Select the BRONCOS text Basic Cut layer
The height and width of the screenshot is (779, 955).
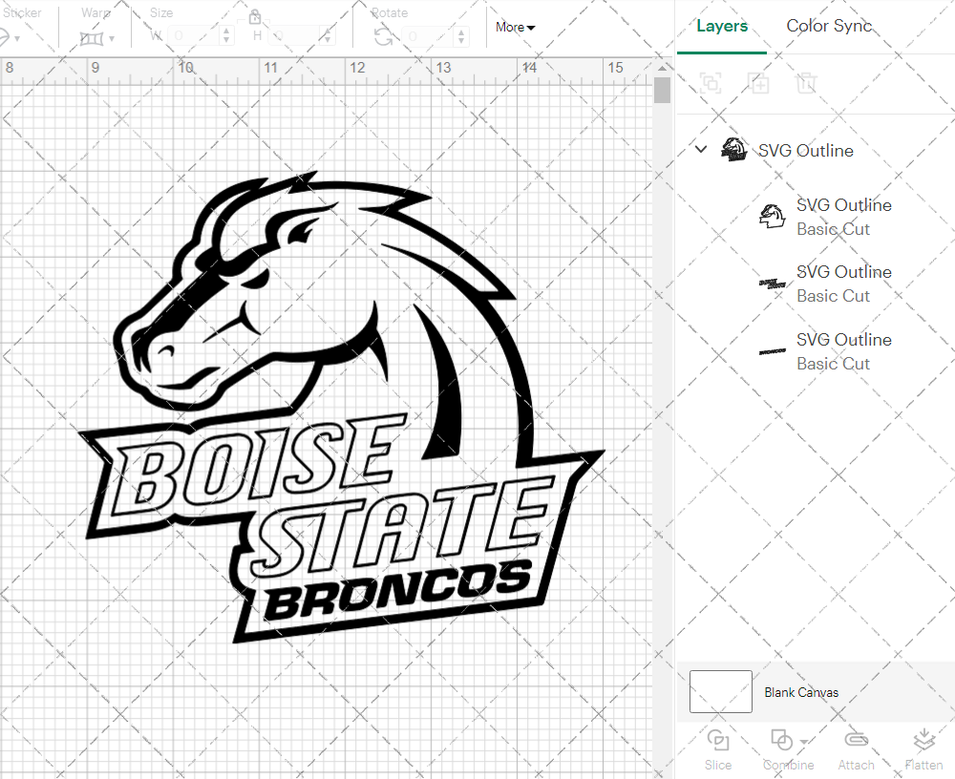point(844,351)
